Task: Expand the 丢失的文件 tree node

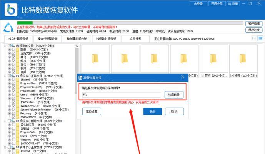Action: 10,125
